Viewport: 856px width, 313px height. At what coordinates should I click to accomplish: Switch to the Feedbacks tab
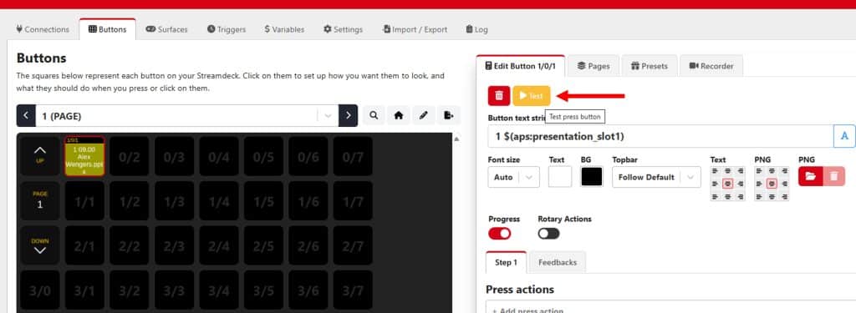558,262
